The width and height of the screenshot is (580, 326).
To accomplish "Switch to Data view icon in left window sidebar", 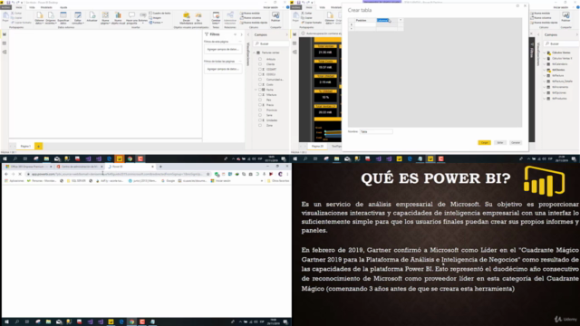I will tap(5, 43).
